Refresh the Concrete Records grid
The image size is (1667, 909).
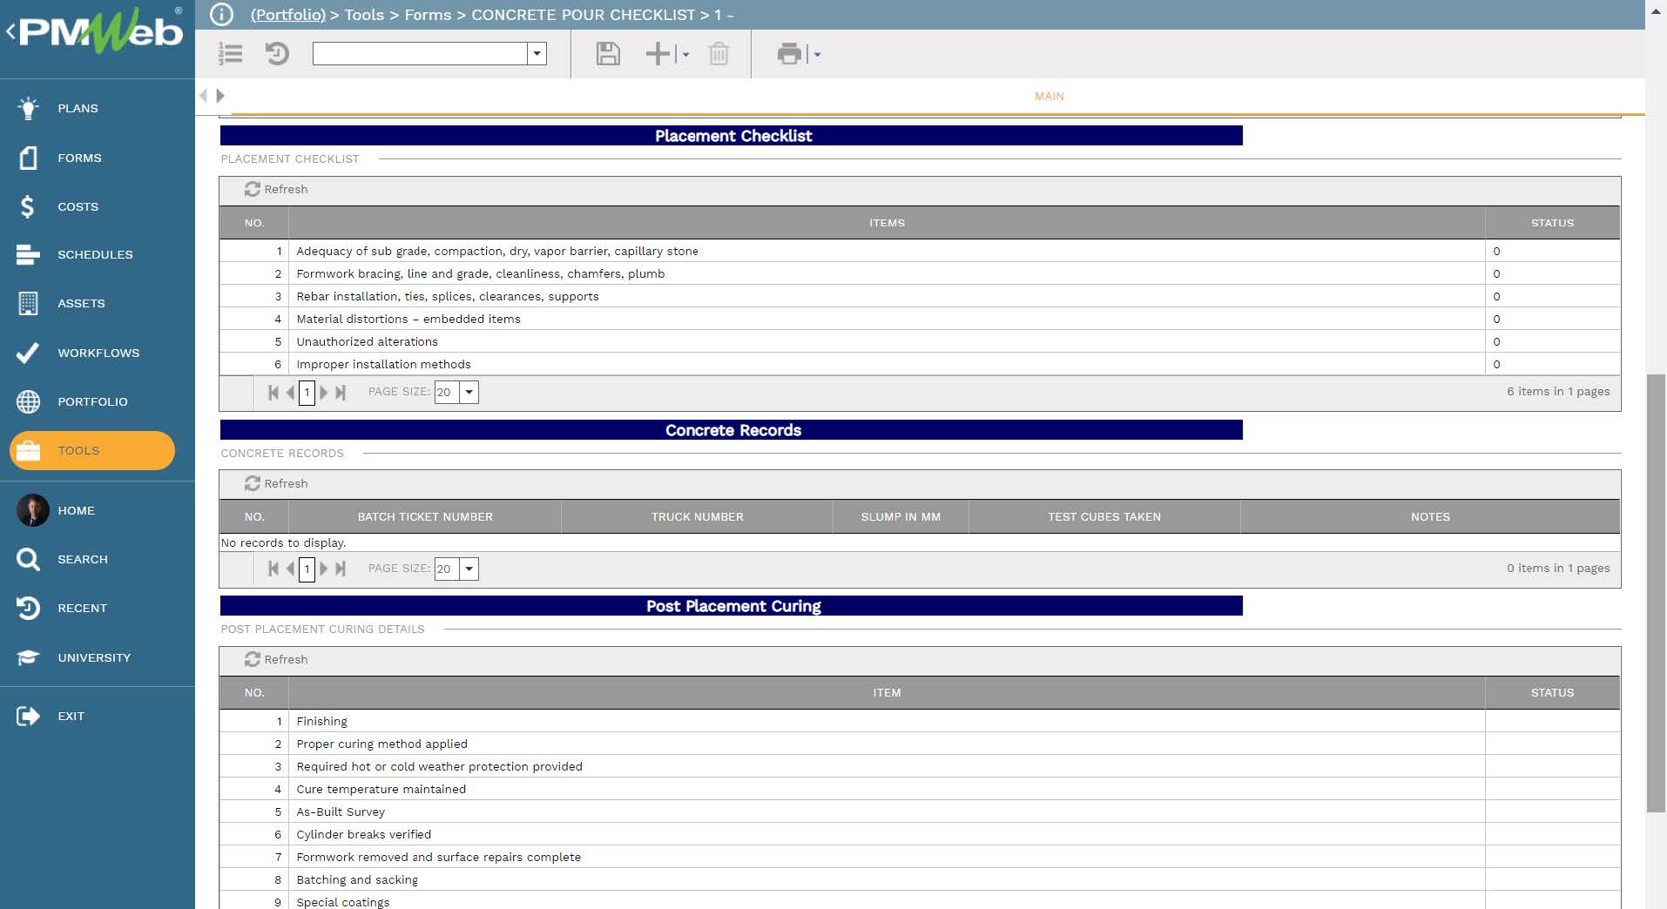pyautogui.click(x=277, y=483)
